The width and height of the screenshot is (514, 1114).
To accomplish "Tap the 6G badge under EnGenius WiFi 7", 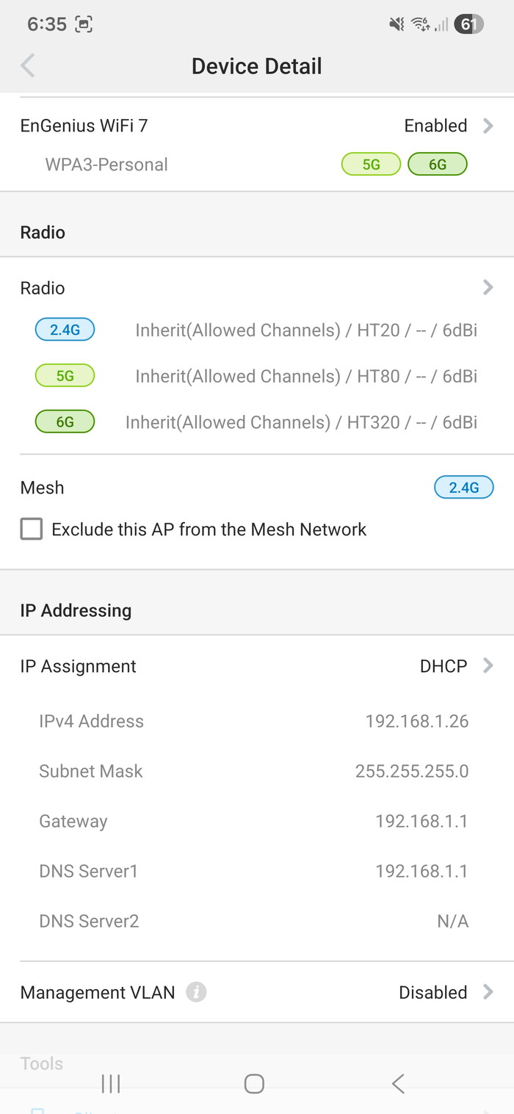I will click(x=438, y=164).
